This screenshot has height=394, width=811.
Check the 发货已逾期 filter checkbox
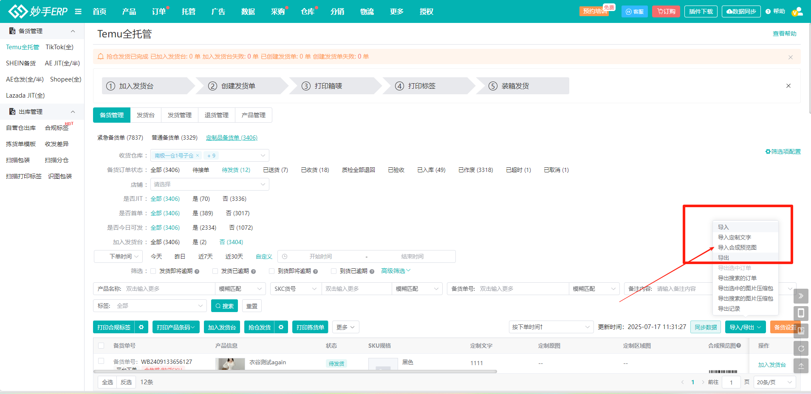click(215, 271)
